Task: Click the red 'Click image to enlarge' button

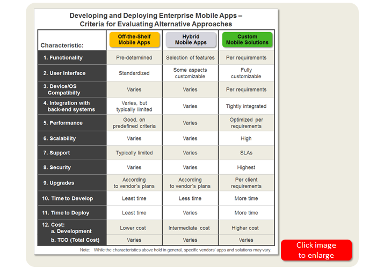Action: 316,250
